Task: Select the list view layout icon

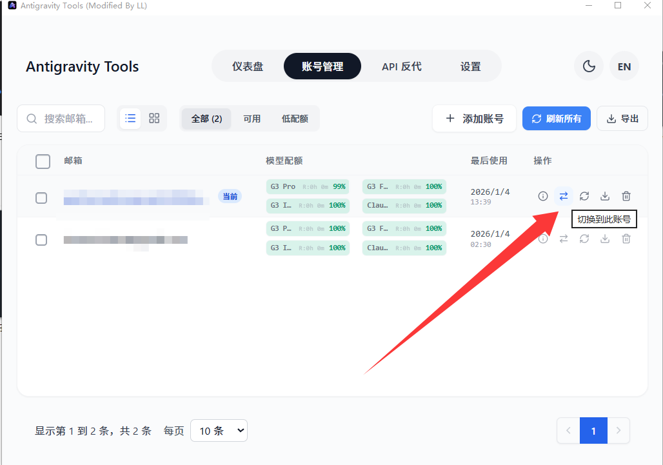Action: pos(130,119)
